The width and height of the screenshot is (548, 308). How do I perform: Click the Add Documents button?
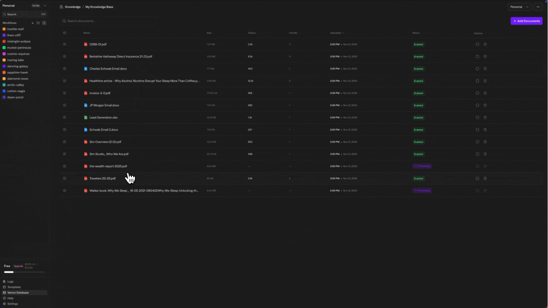(x=526, y=21)
